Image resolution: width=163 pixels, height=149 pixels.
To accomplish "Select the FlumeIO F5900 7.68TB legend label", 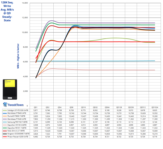I will (16, 116).
